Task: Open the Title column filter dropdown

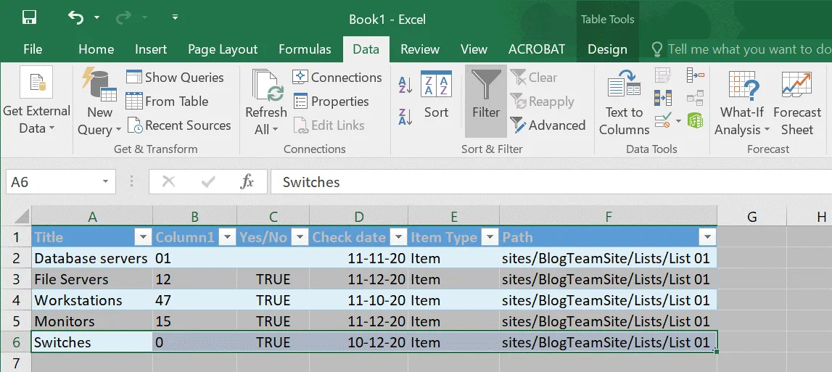Action: (141, 237)
